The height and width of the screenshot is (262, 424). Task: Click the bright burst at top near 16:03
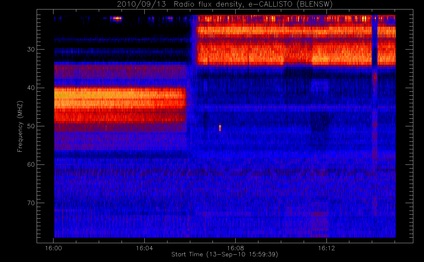(x=116, y=18)
